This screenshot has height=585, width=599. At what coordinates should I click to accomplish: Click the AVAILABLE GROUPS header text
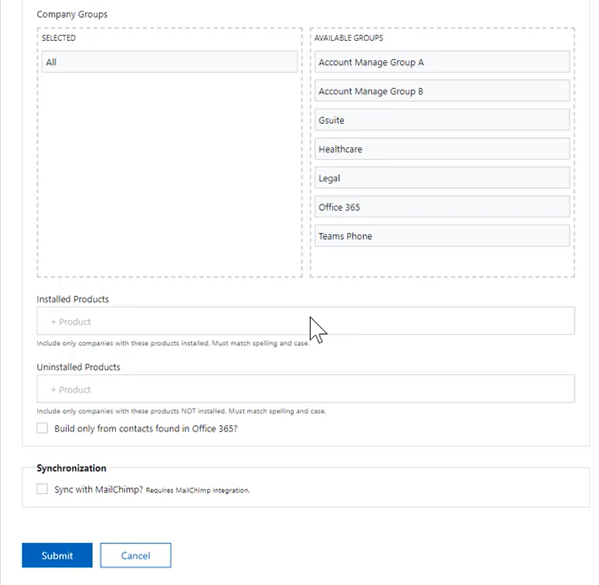pos(349,38)
